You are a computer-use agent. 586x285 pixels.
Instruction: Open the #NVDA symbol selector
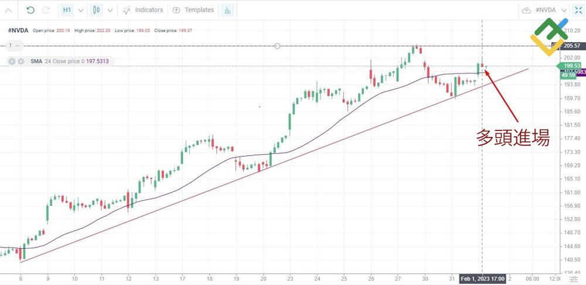(551, 10)
